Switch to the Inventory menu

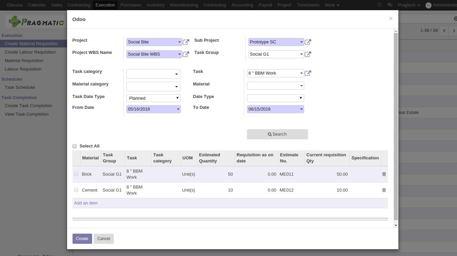(155, 5)
